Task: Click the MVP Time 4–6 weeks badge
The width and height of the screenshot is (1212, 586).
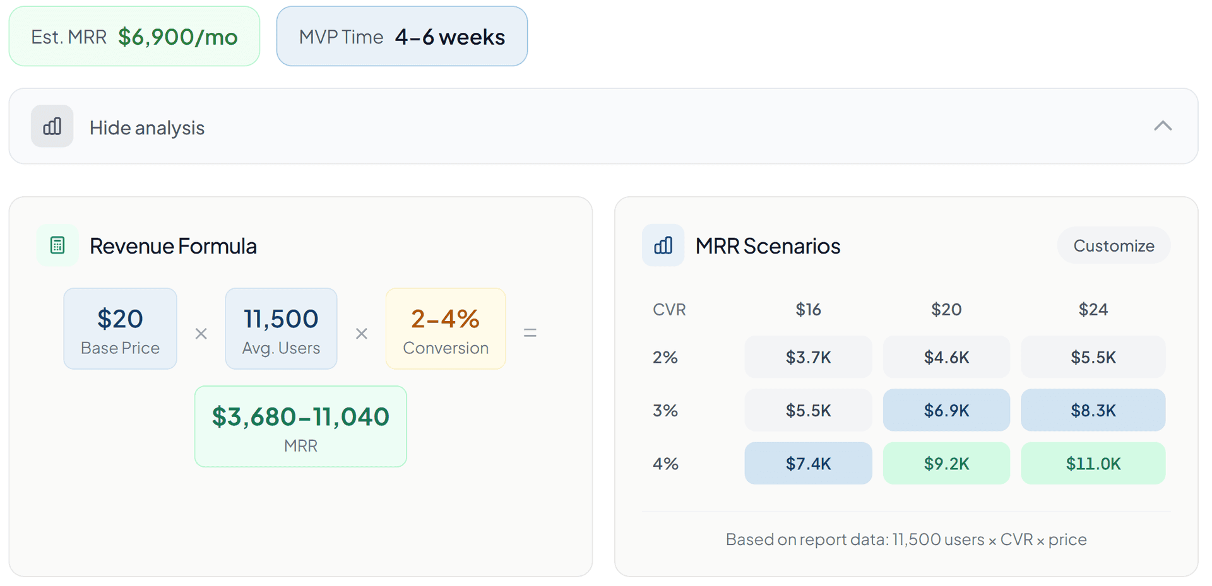Action: [x=402, y=37]
